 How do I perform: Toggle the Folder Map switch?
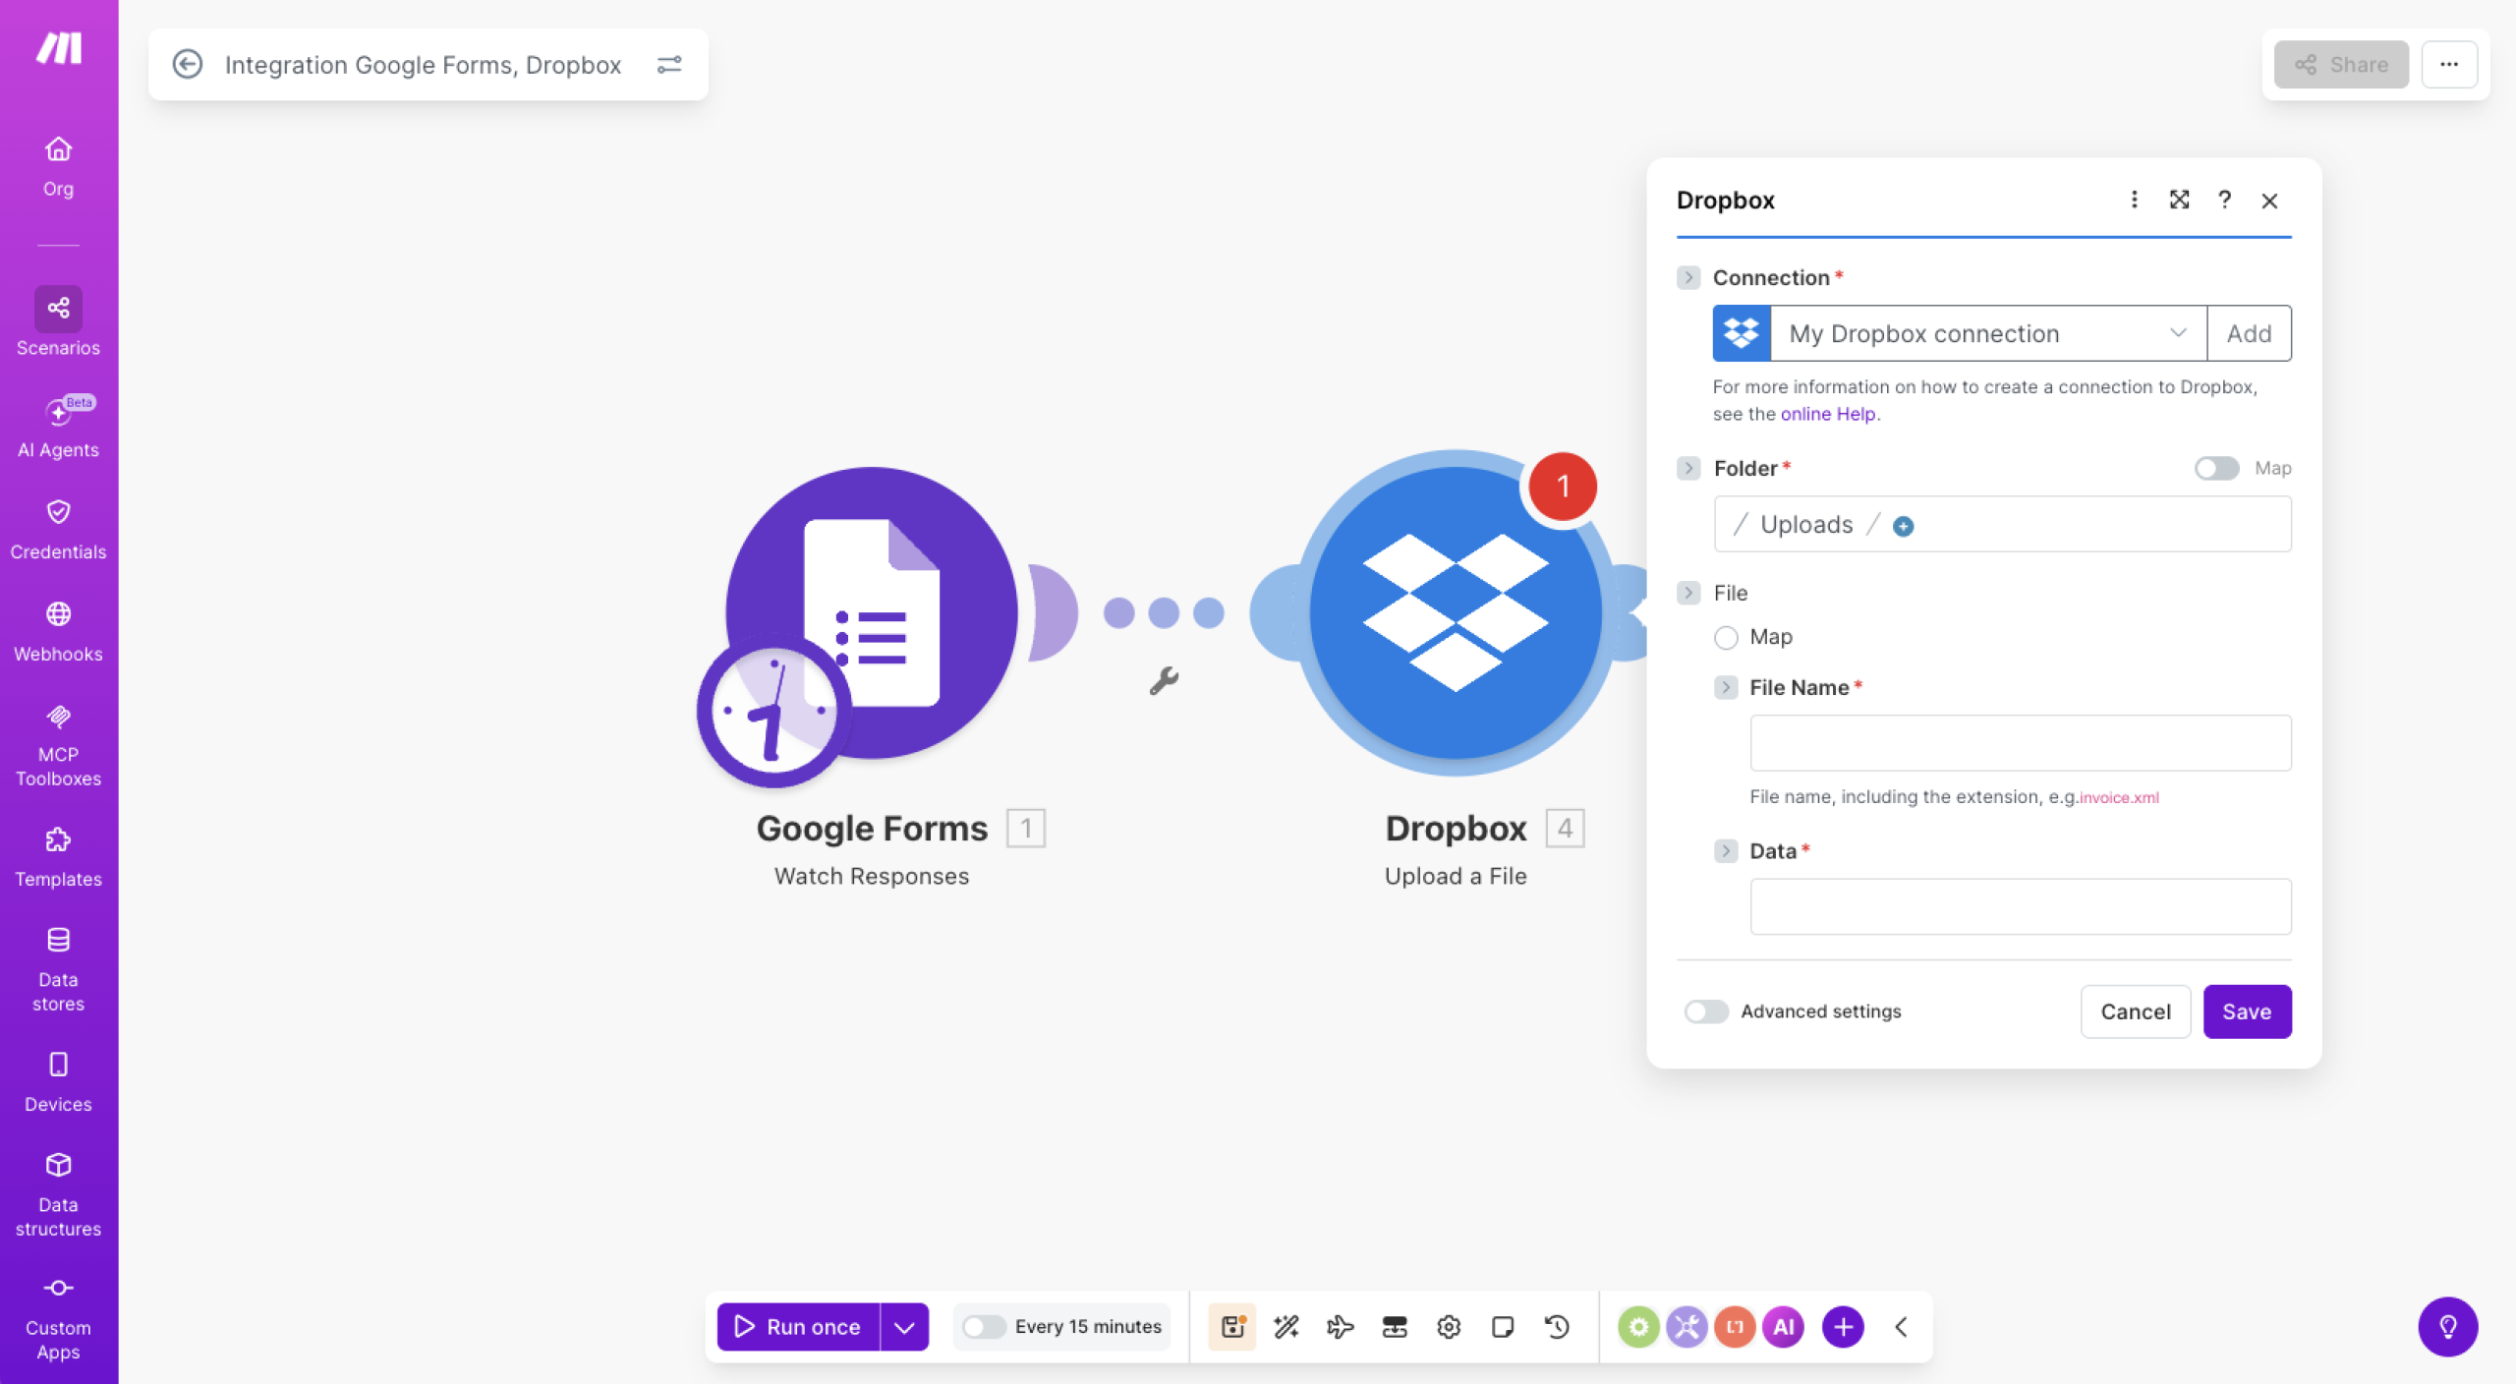pyautogui.click(x=2216, y=468)
